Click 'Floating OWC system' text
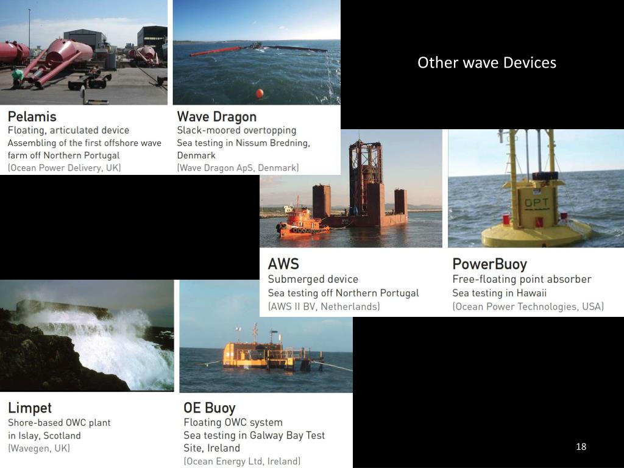 click(x=233, y=422)
